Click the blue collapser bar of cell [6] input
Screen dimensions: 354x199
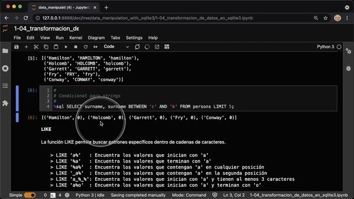17,98
